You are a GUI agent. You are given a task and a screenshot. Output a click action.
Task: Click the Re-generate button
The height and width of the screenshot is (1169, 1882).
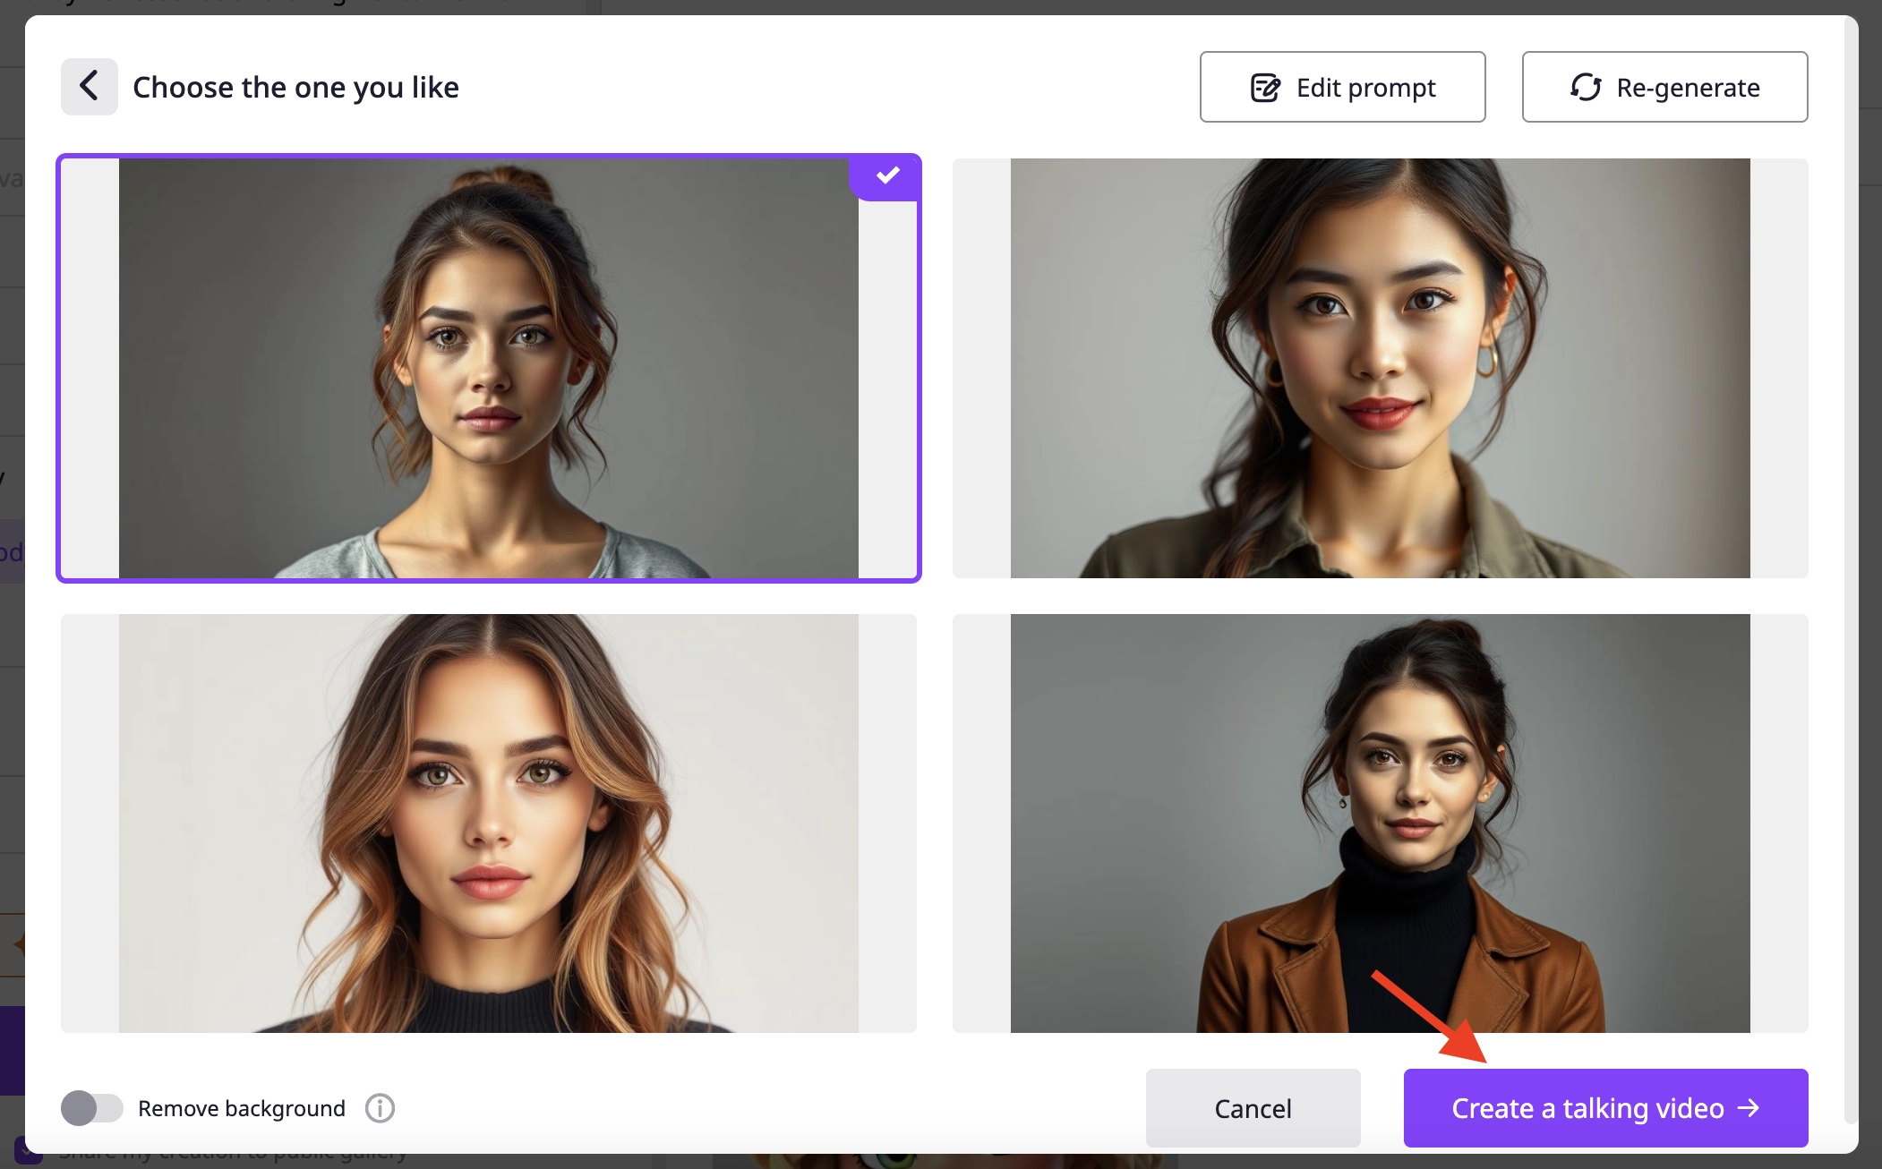[x=1663, y=87]
